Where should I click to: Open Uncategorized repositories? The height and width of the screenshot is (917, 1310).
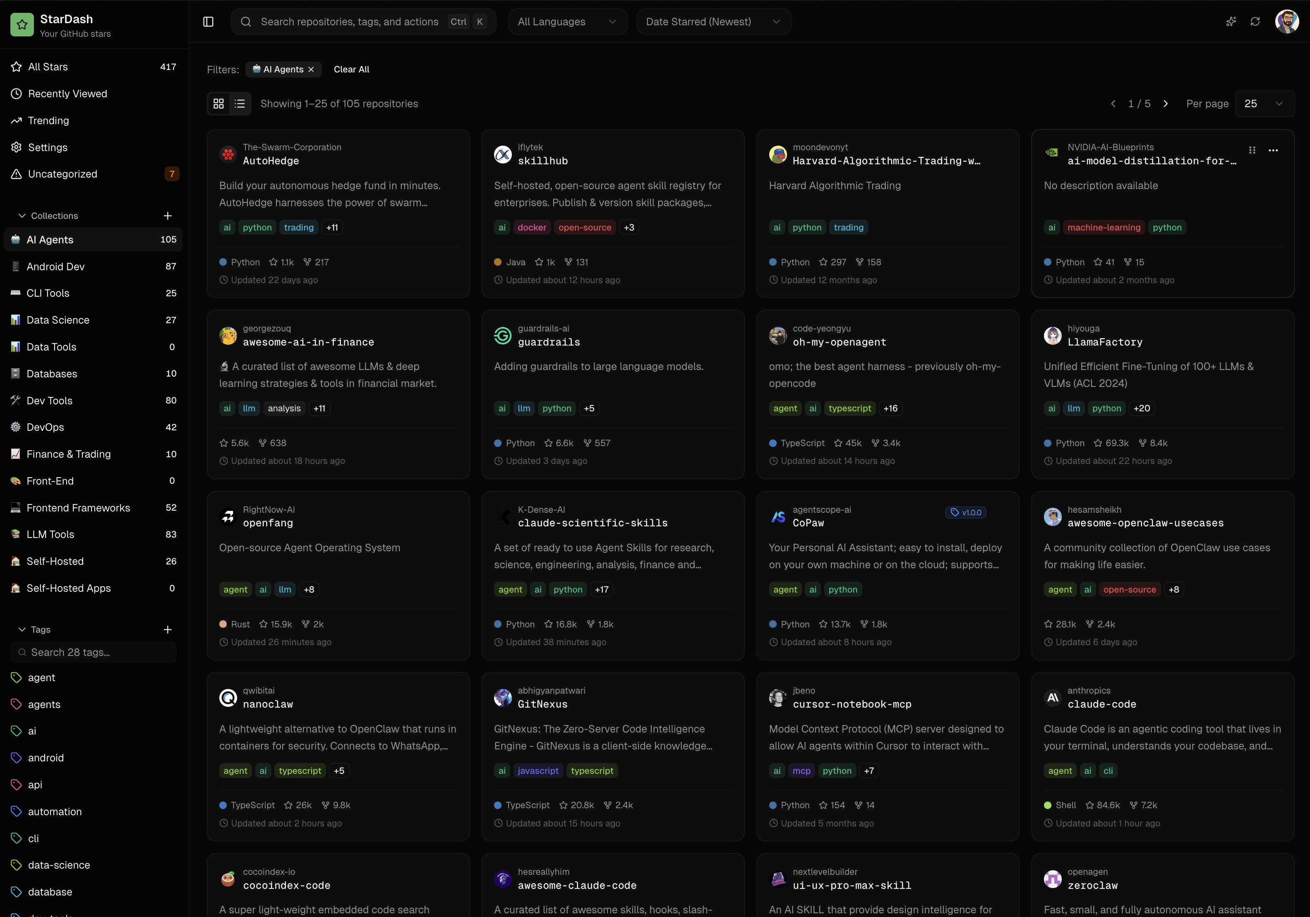coord(94,174)
